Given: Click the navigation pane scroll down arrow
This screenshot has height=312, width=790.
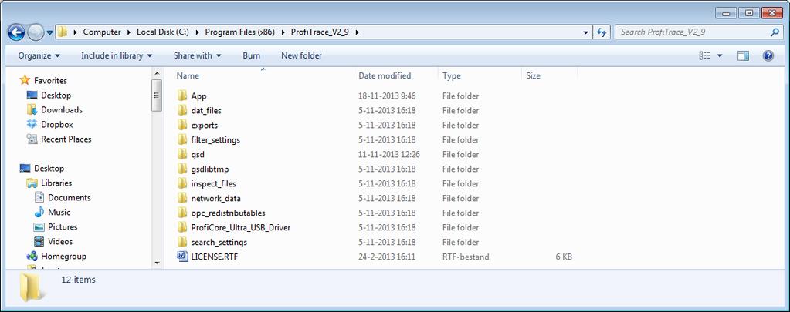Looking at the screenshot, I should [157, 263].
